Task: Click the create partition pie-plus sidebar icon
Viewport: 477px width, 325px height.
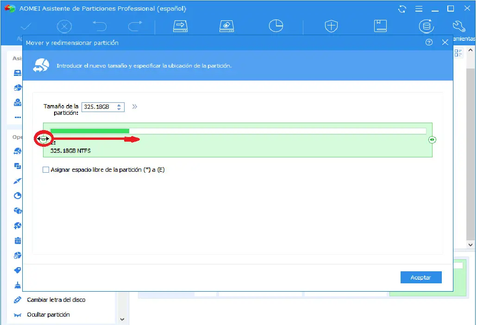Action: (18, 225)
